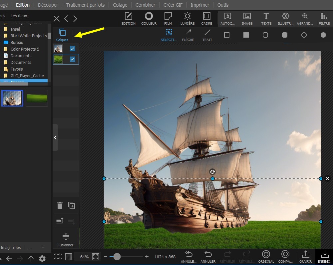Screen dimensions: 333x265
Task: Open the LUMIÈRE light effects
Action: [187, 19]
